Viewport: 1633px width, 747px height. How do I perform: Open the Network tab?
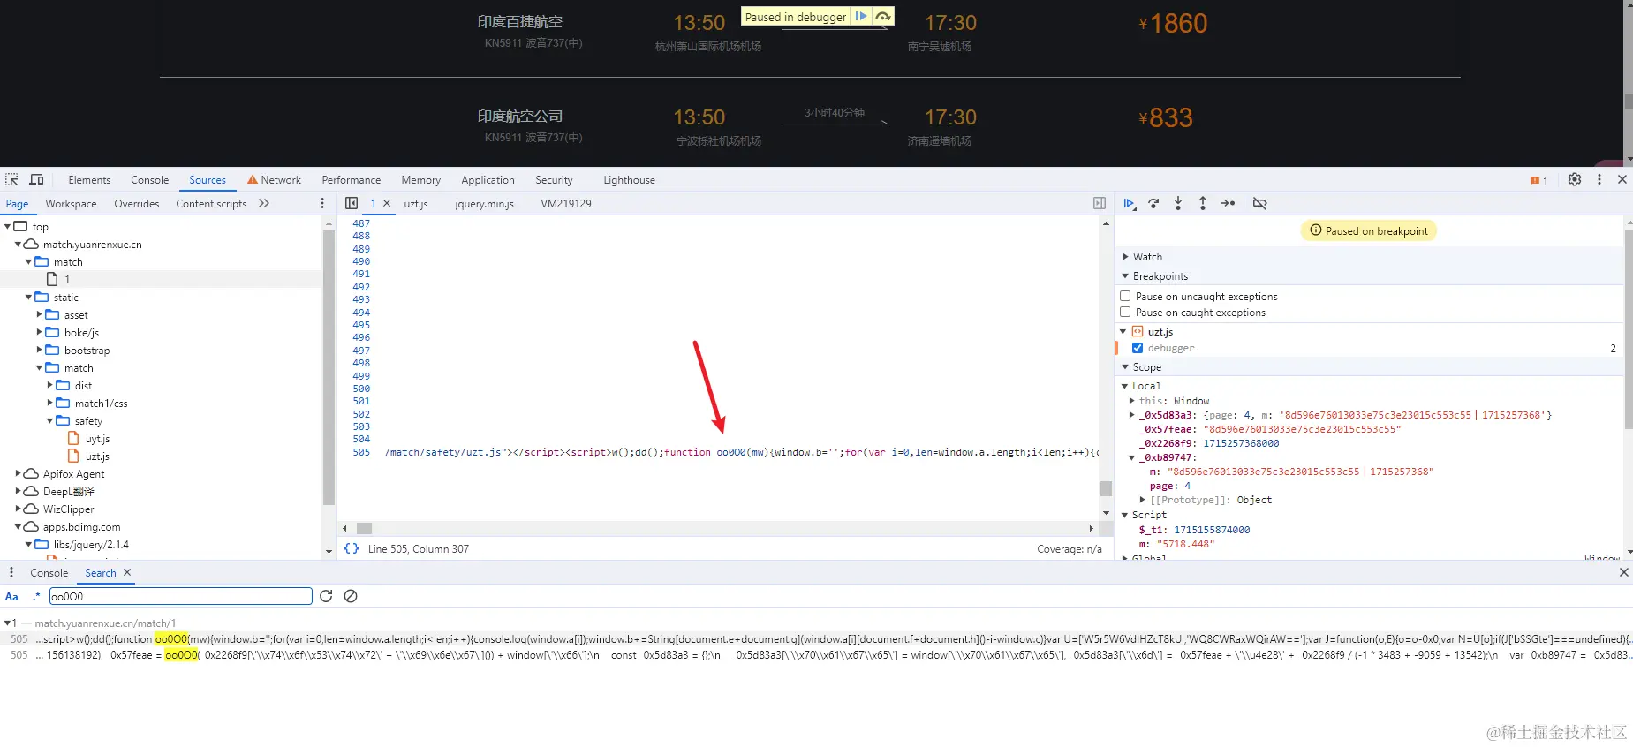pyautogui.click(x=274, y=179)
